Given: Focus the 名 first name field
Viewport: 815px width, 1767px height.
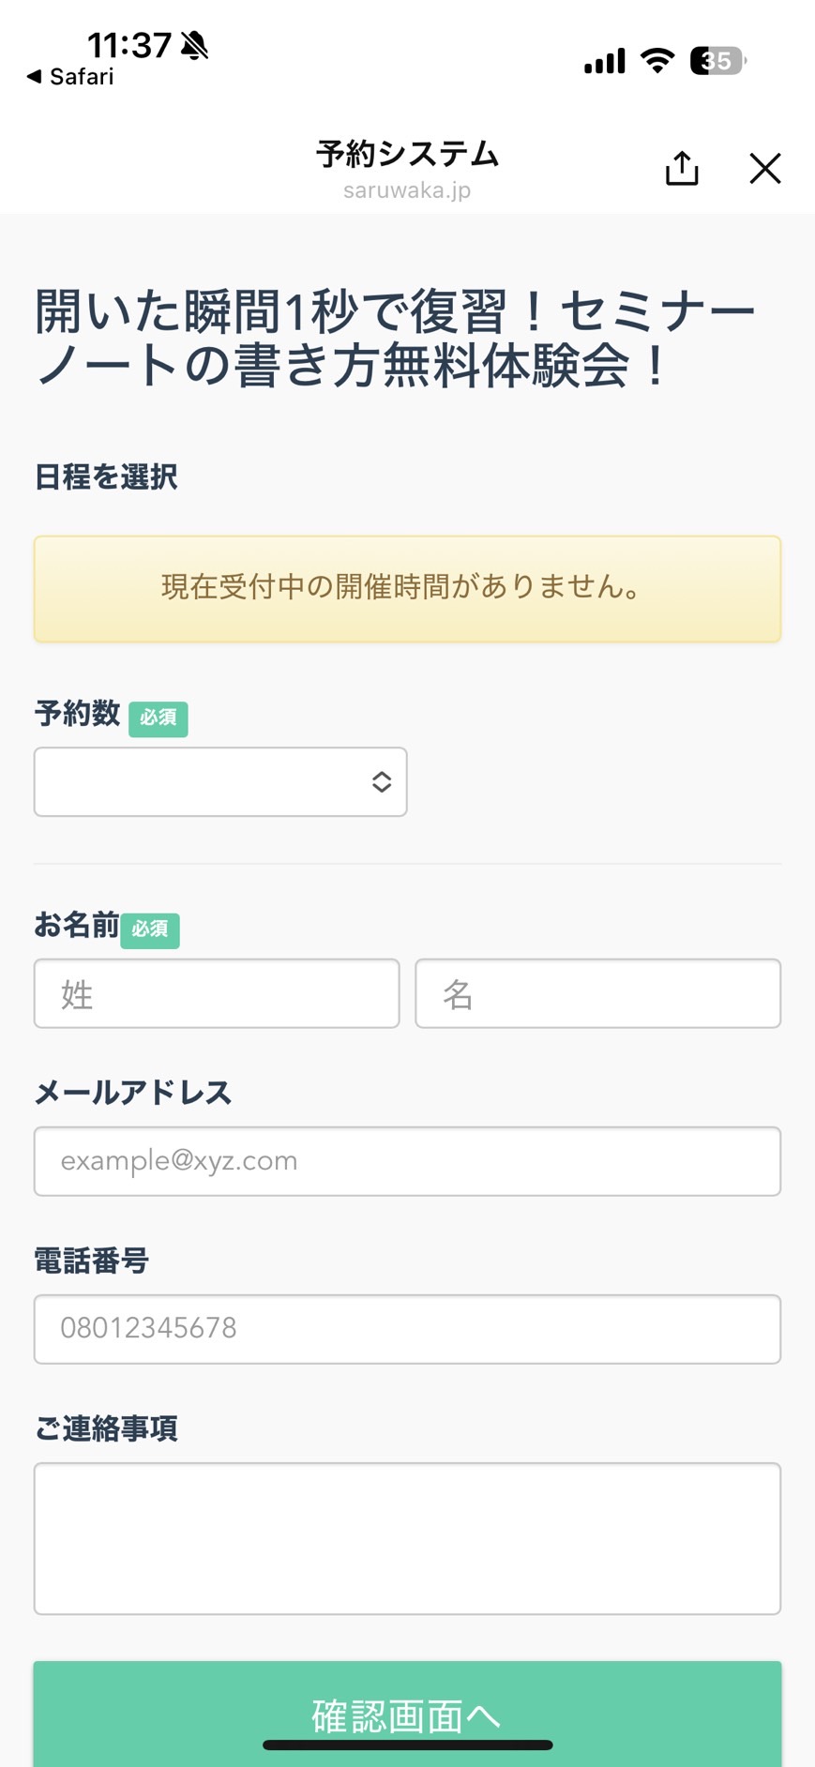Looking at the screenshot, I should click(x=598, y=993).
